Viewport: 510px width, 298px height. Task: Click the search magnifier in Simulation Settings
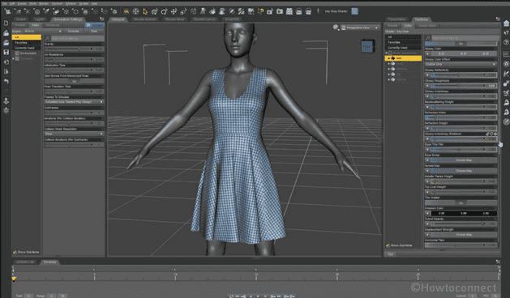[x=48, y=38]
